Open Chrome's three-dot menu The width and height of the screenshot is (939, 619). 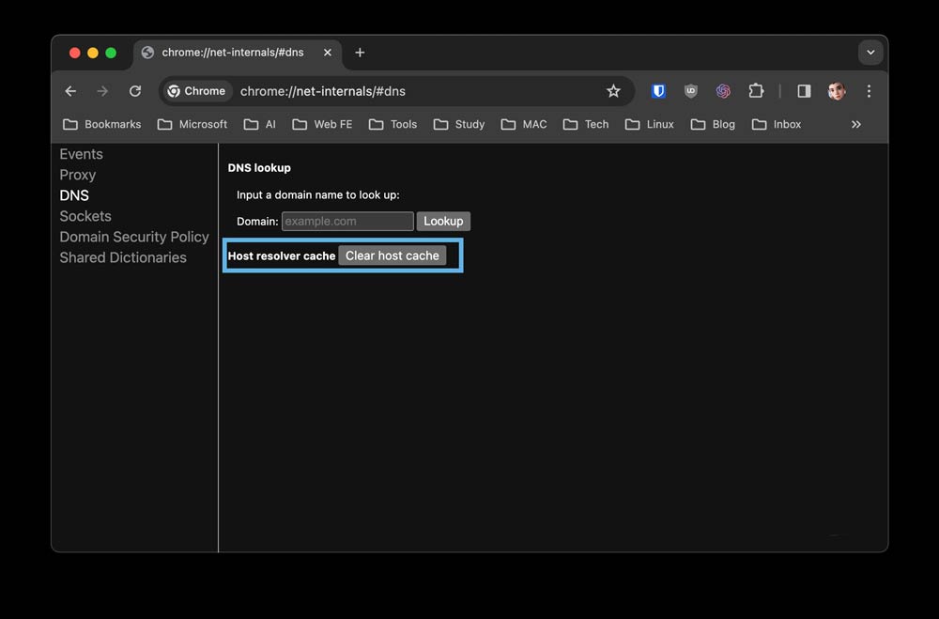(x=869, y=91)
